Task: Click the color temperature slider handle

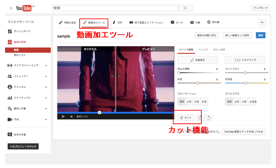Action: tap(245, 83)
